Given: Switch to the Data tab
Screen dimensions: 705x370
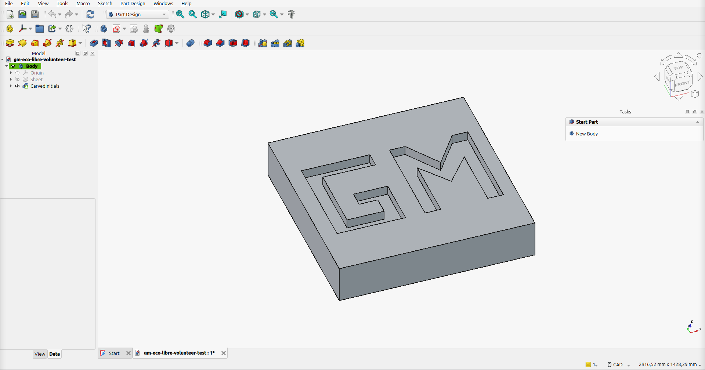Looking at the screenshot, I should 54,354.
